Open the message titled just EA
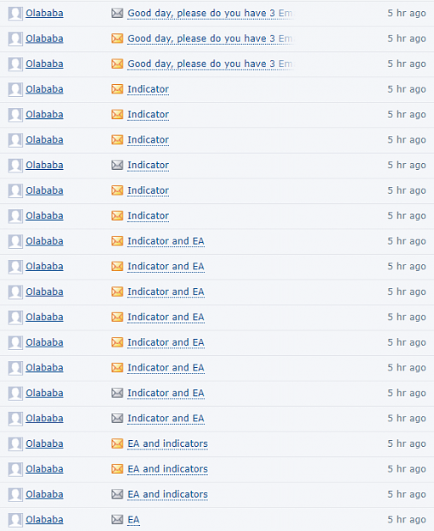Image resolution: width=434 pixels, height=531 pixels. pos(133,519)
